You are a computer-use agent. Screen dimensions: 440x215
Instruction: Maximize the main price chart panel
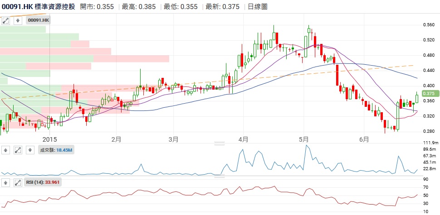tap(6, 21)
